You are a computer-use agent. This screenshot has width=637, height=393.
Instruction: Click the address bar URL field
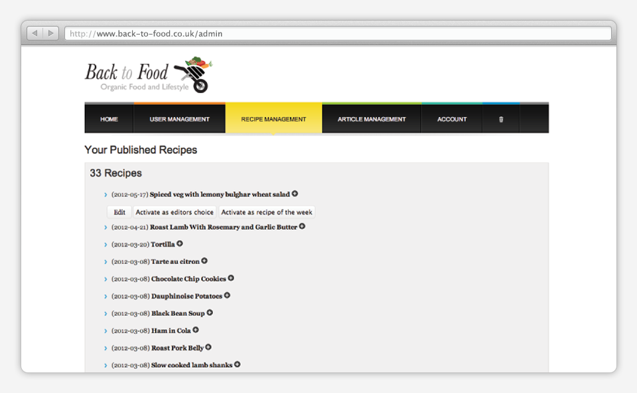338,33
